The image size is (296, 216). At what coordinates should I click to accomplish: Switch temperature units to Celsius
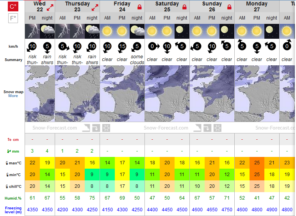(x=13, y=7)
